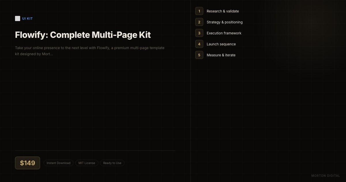Select the Ready to Use tag
Screen dimensions: 346x182
[x=112, y=163]
